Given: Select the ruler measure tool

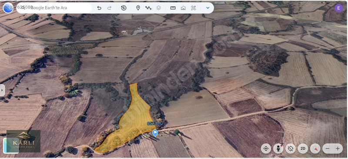Looking at the screenshot, I should [173, 8].
